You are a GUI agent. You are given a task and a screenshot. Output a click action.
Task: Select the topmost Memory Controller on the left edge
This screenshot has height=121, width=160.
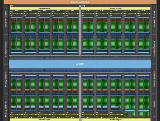[6, 19]
